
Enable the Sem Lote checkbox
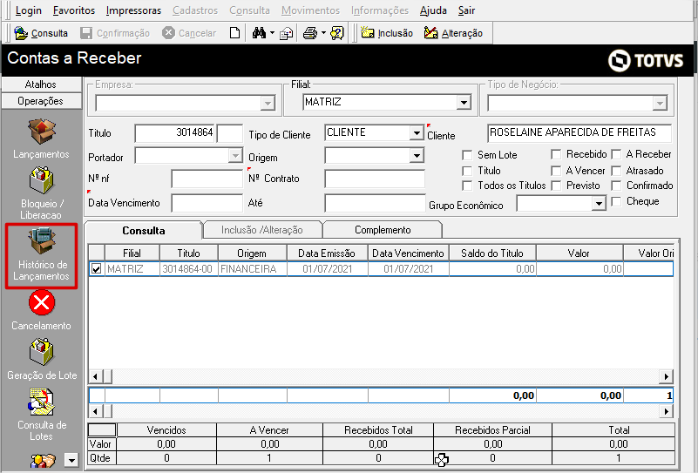click(467, 155)
